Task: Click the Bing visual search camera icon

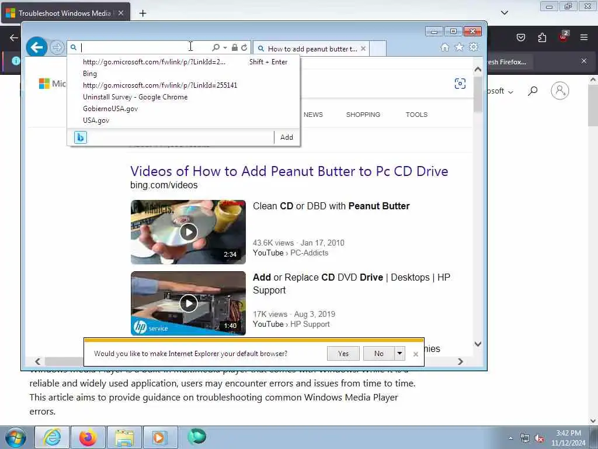Action: pos(460,84)
